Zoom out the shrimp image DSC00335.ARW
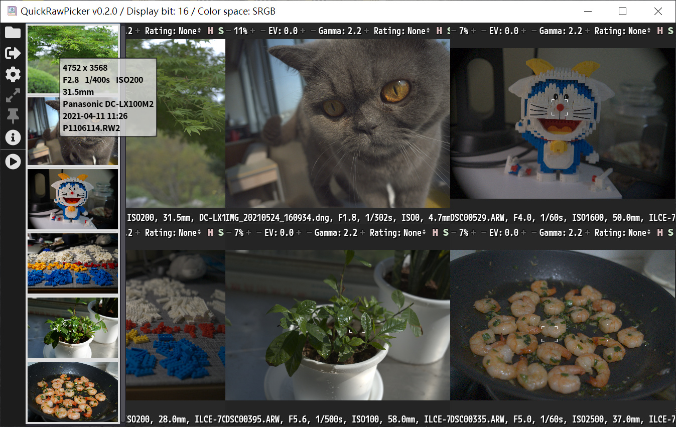 point(453,233)
